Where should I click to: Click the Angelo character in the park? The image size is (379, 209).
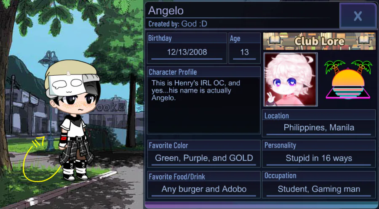72,120
